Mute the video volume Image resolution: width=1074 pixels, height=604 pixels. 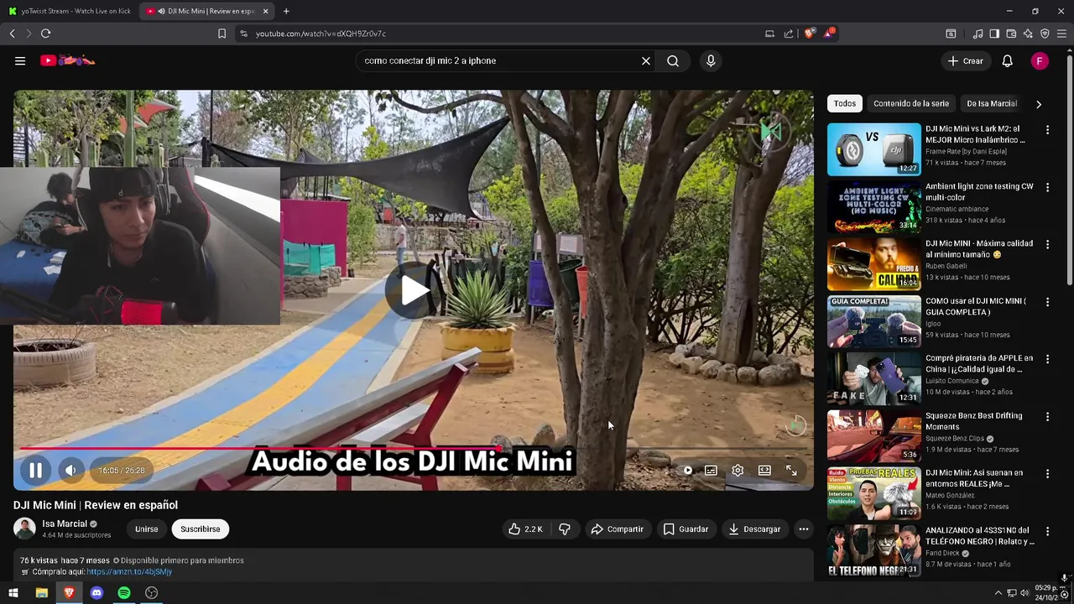[x=70, y=471]
